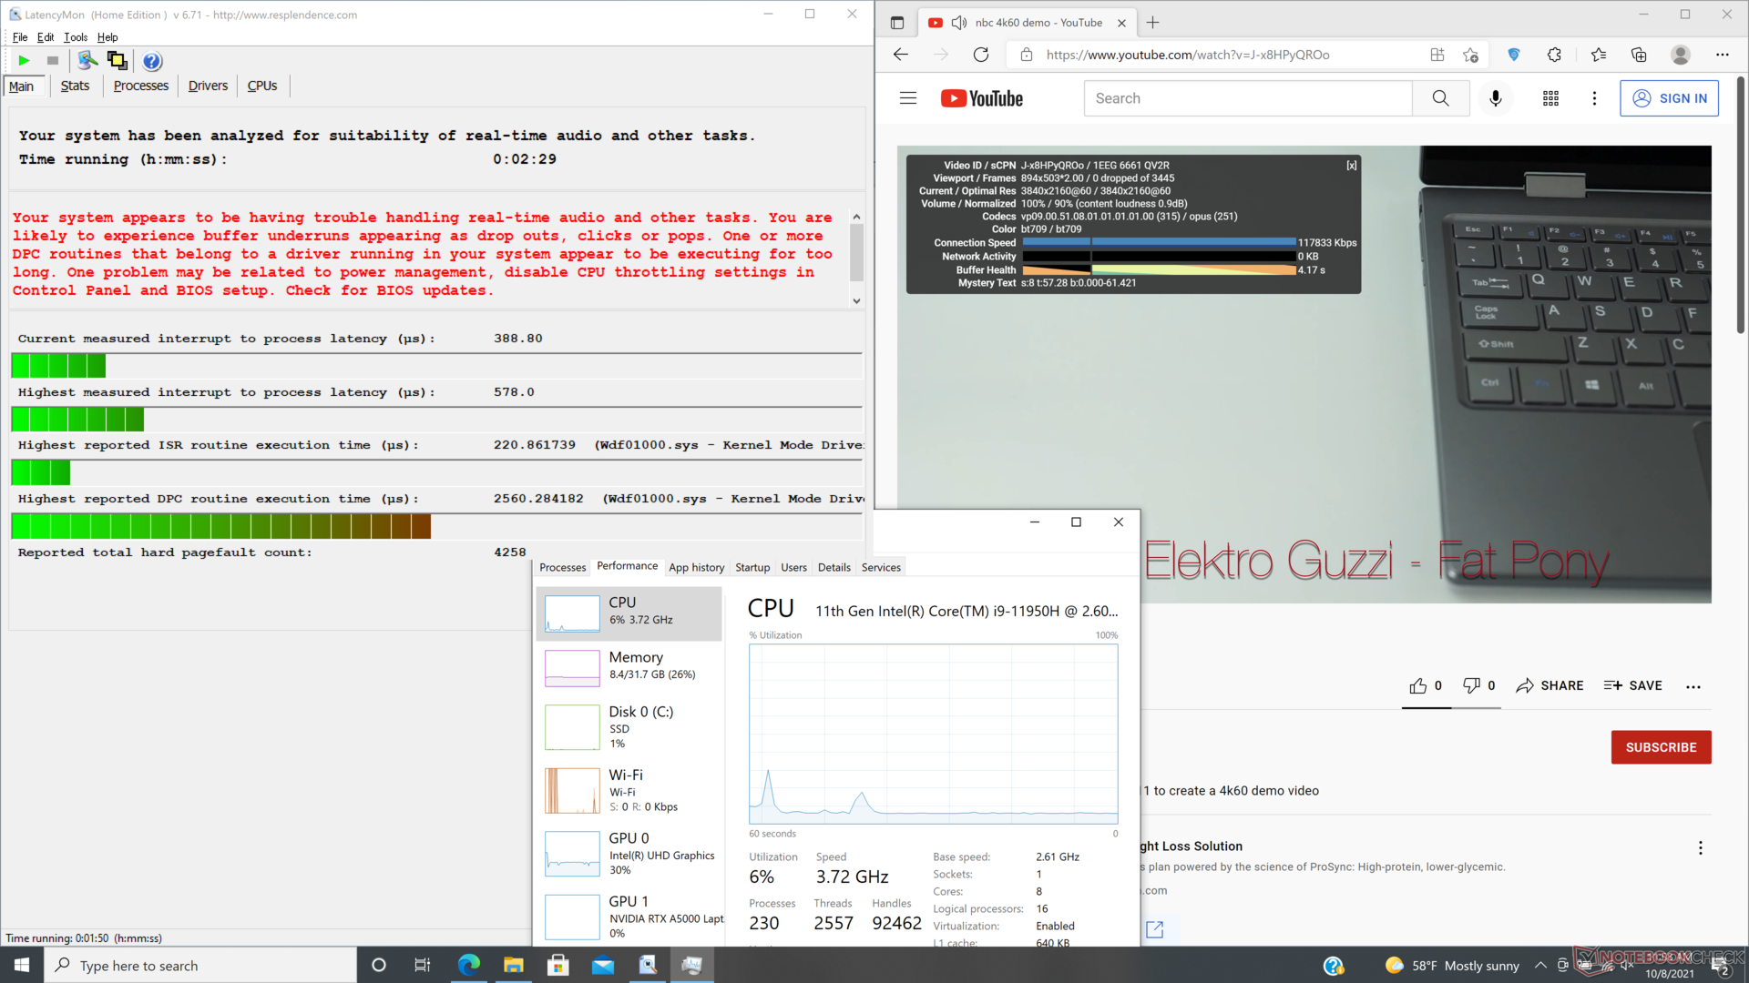Click the YouTube search field
The image size is (1749, 983).
tap(1248, 98)
